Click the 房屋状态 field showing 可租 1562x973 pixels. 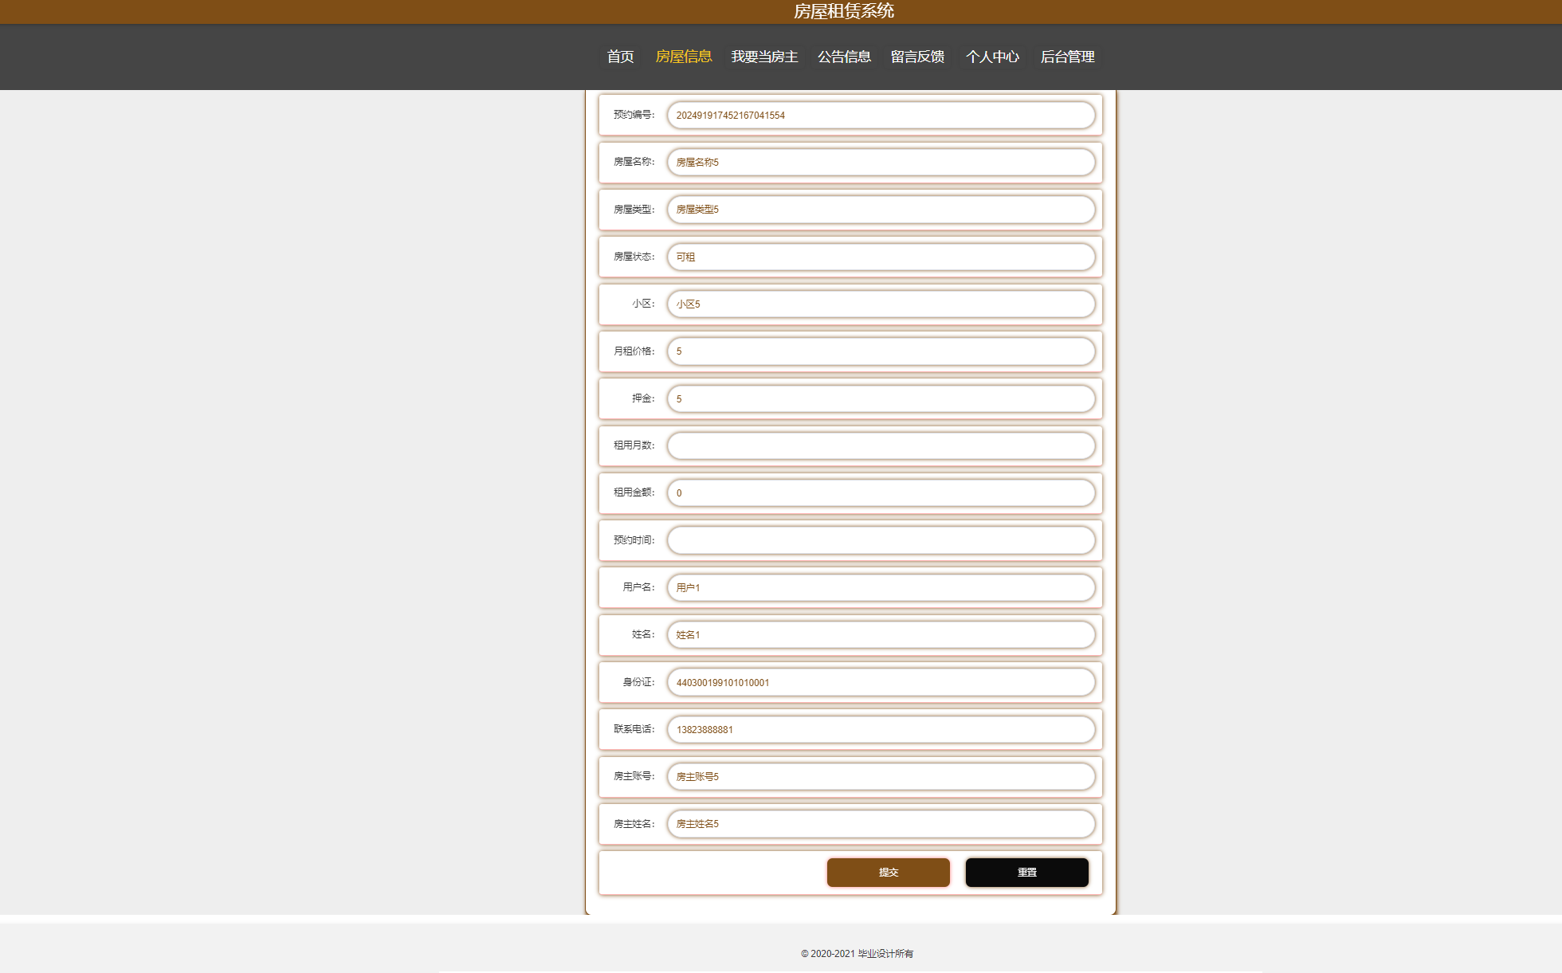[881, 257]
